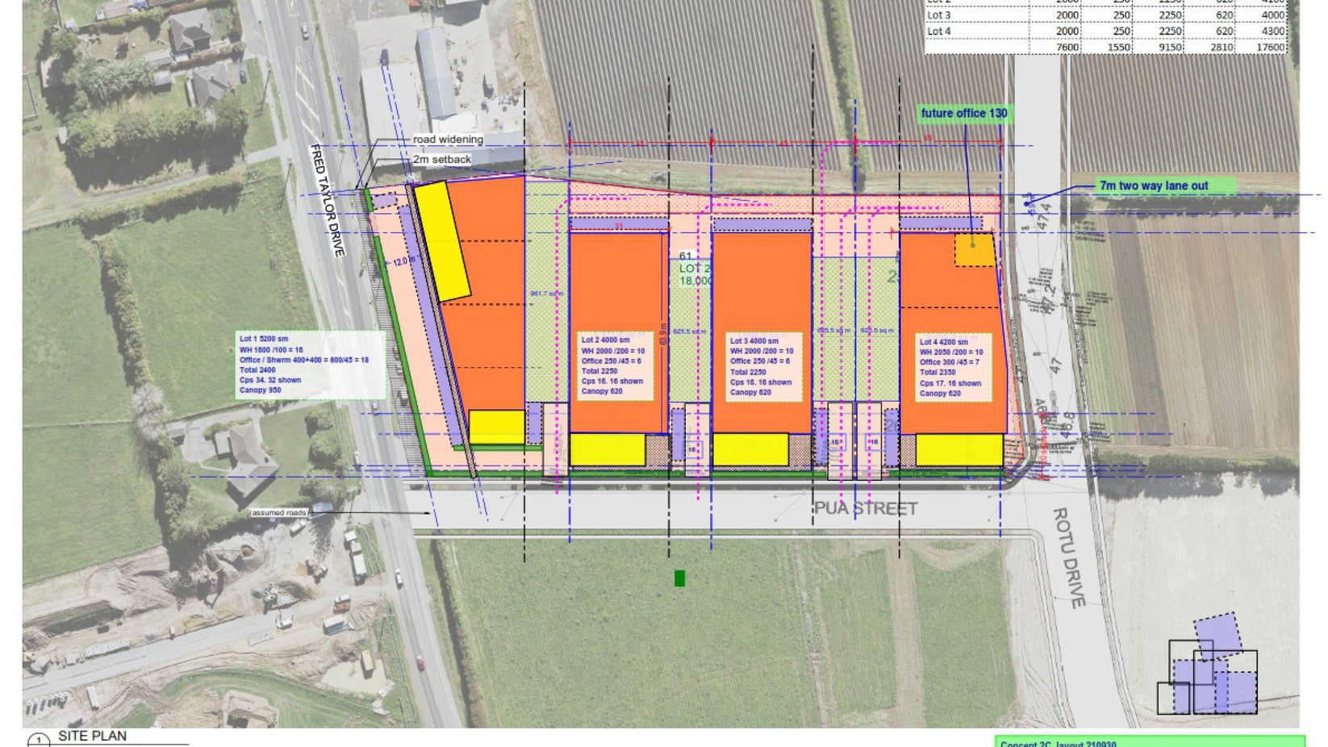Click the '7m two way lane out' label
The height and width of the screenshot is (747, 1328).
[1153, 186]
